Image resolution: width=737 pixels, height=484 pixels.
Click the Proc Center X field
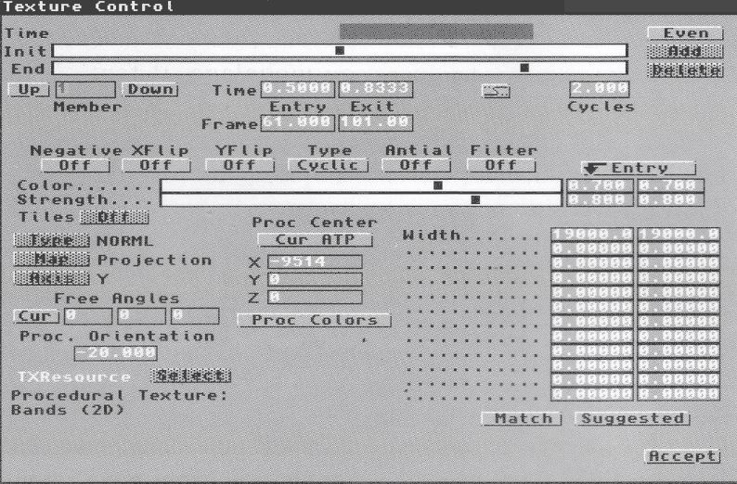[x=315, y=261]
